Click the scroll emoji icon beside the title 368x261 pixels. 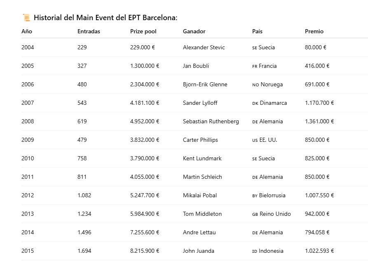coord(26,18)
